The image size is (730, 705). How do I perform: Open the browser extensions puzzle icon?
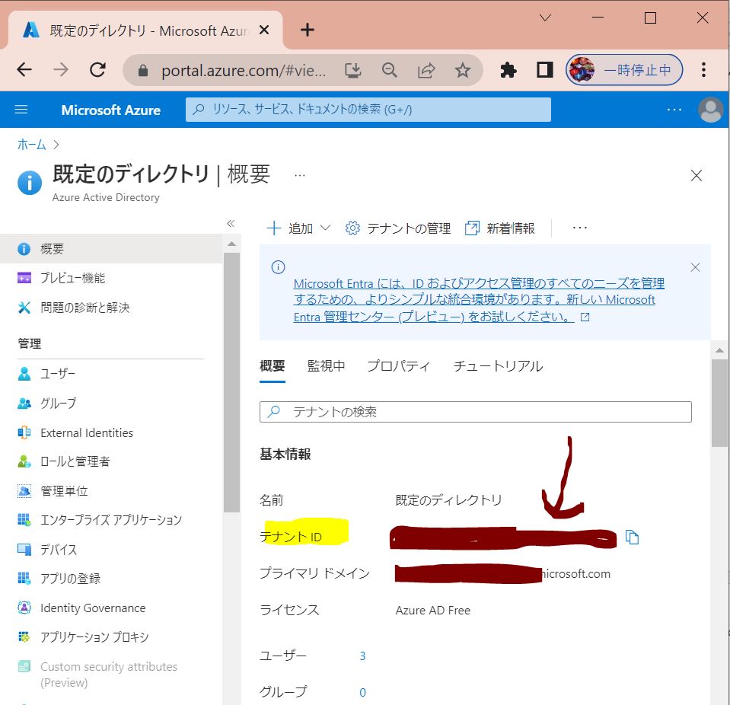click(508, 71)
